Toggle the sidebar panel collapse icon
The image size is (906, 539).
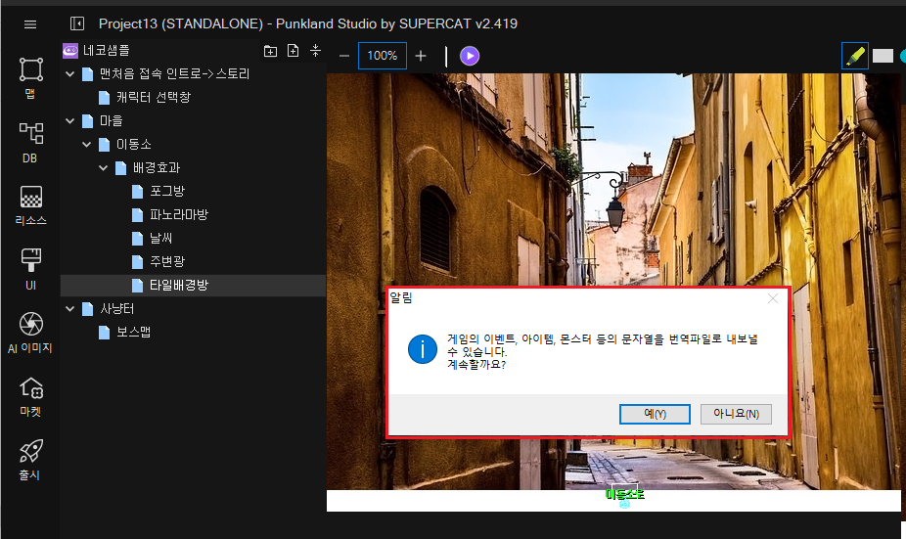77,23
